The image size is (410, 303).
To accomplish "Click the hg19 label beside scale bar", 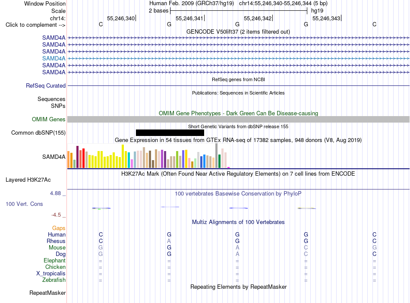I will point(317,11).
